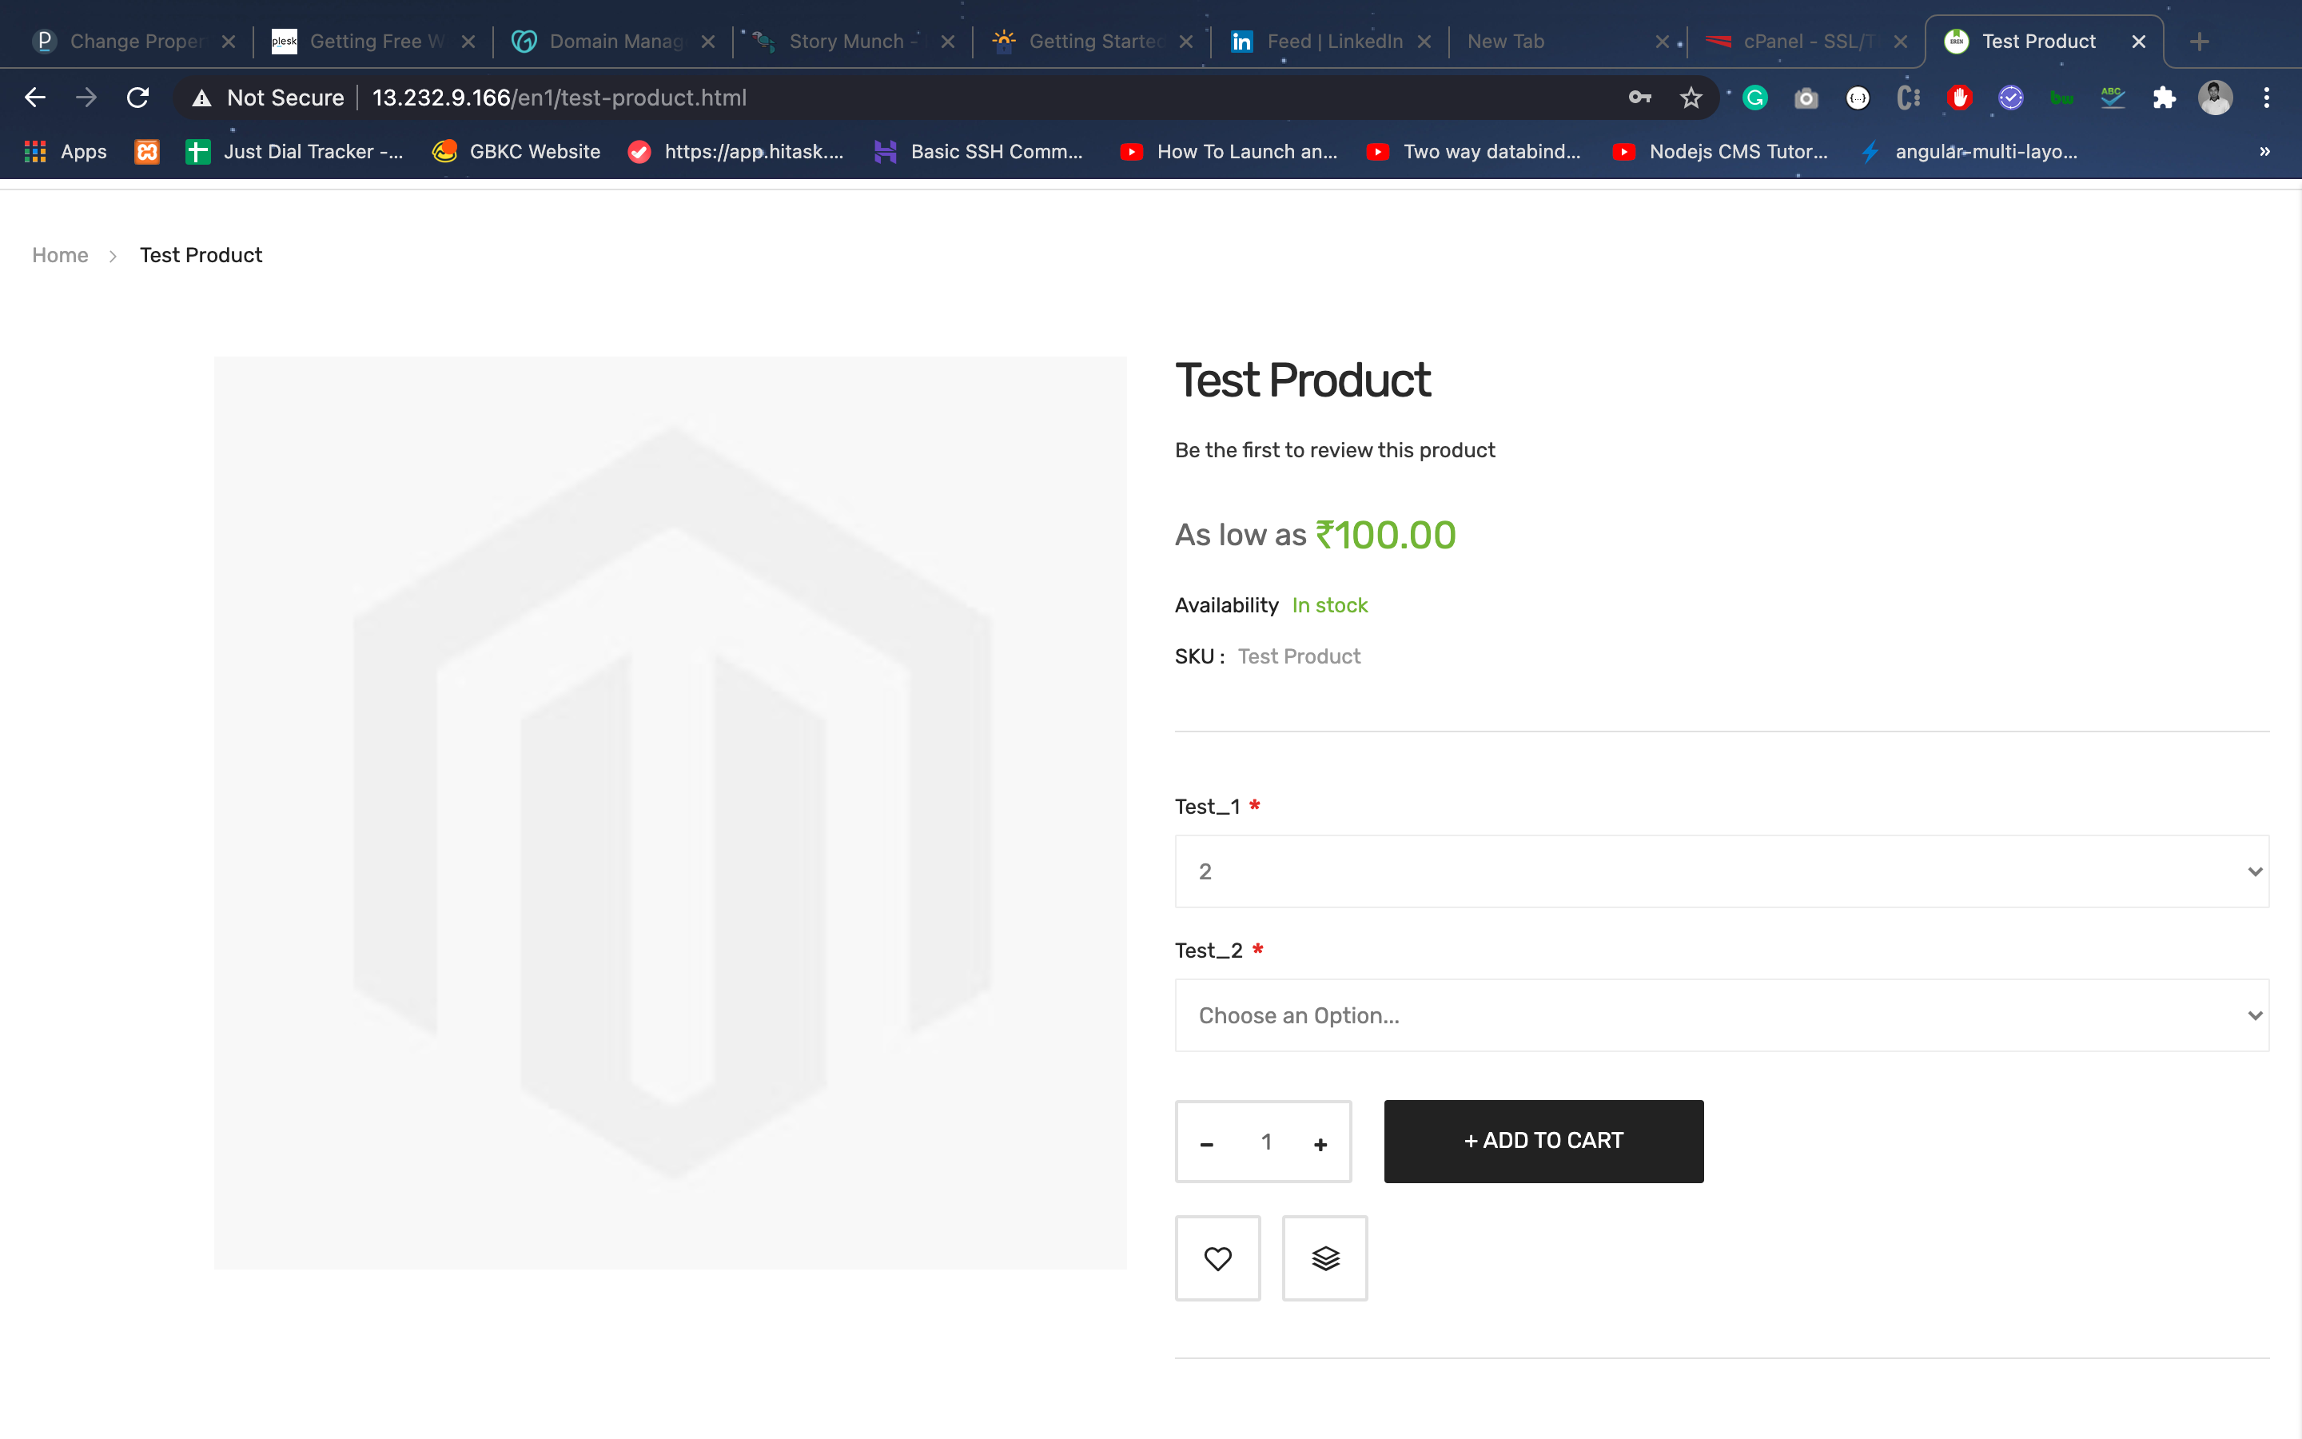Switch to cPanel - SSL tab
2302x1439 pixels.
point(1802,42)
